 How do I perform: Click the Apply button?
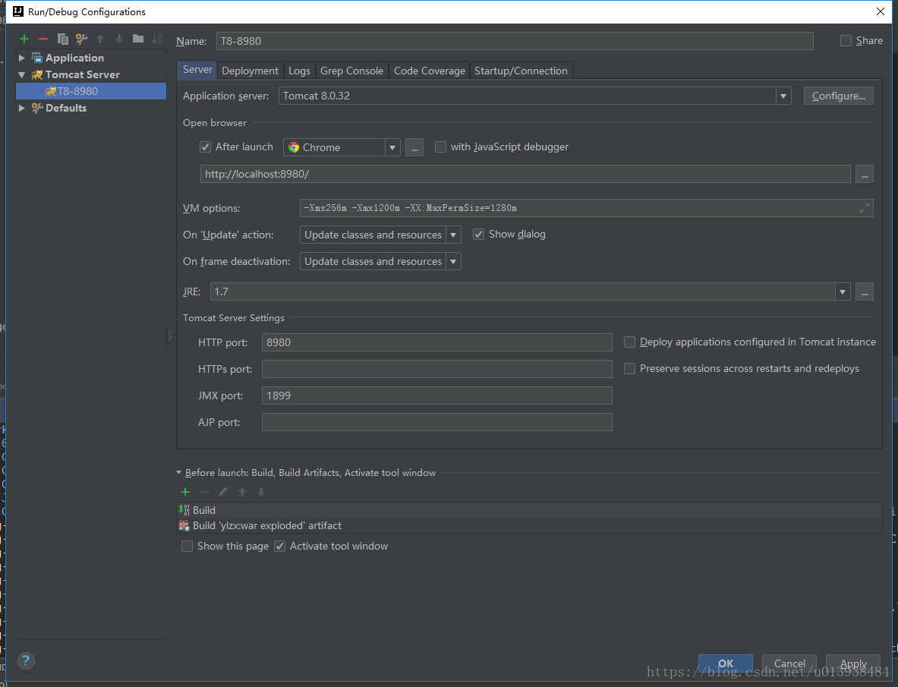pyautogui.click(x=852, y=663)
